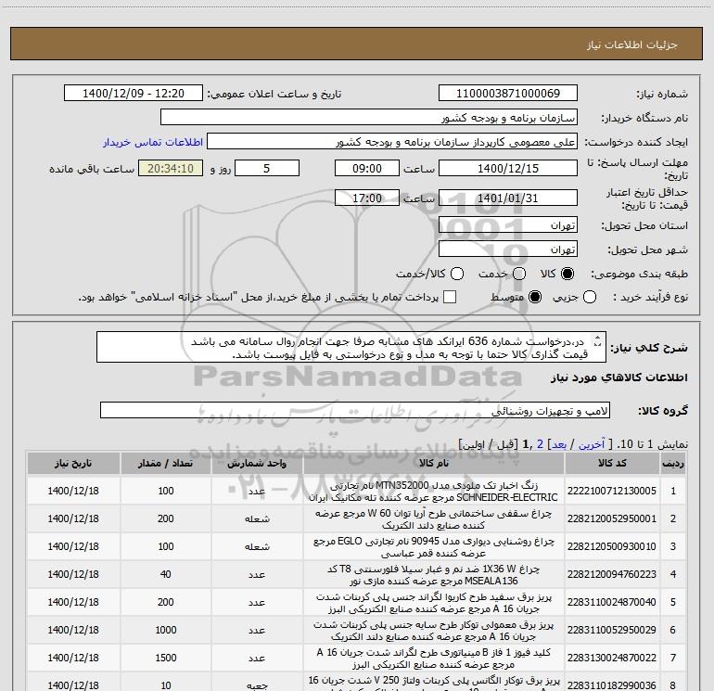Click the آخرین pagination link
Screen dimensions: 714x691
tap(592, 444)
